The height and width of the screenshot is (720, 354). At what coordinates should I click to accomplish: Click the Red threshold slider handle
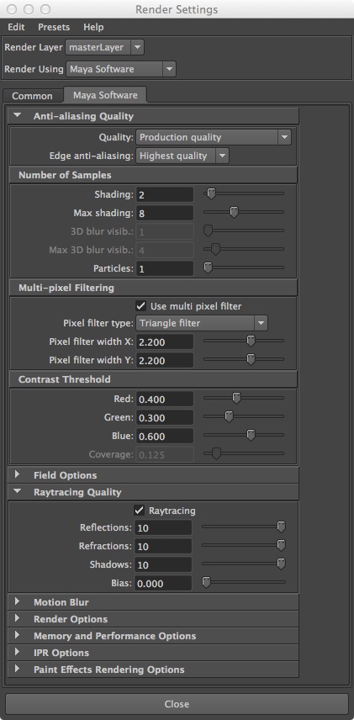pyautogui.click(x=236, y=399)
